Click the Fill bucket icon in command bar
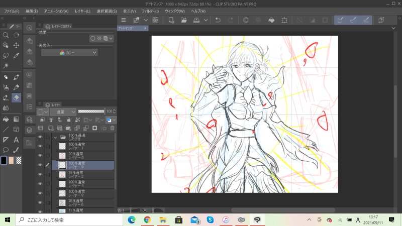 point(271,20)
